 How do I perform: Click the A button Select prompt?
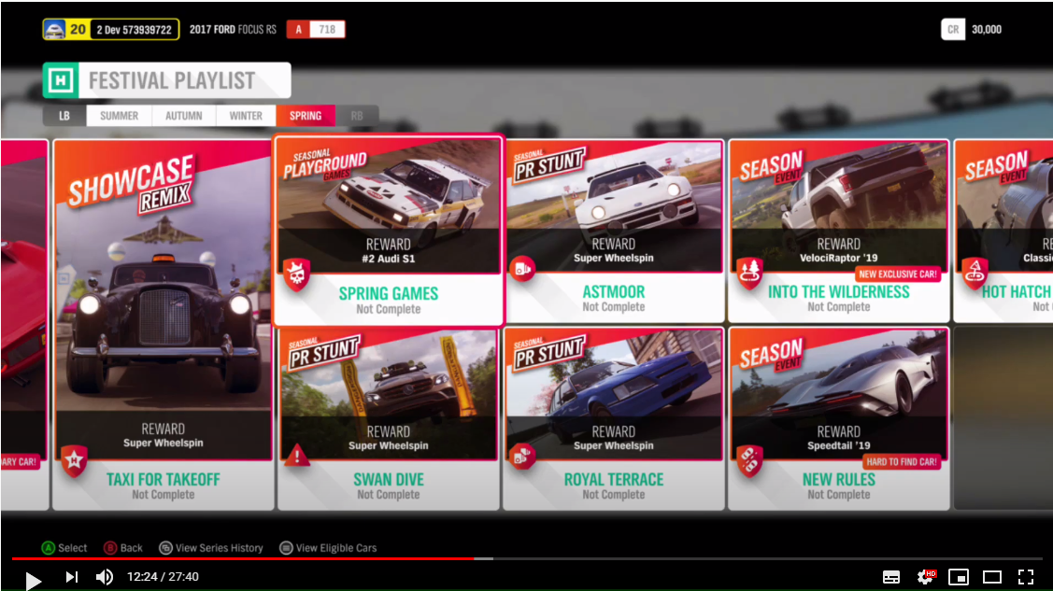point(64,548)
